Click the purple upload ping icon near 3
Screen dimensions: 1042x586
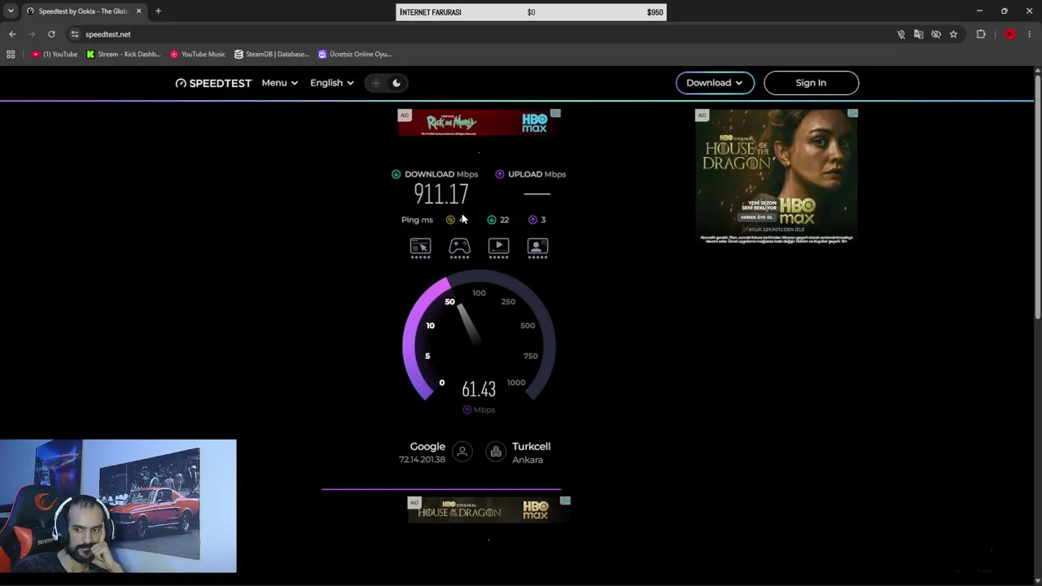click(532, 220)
